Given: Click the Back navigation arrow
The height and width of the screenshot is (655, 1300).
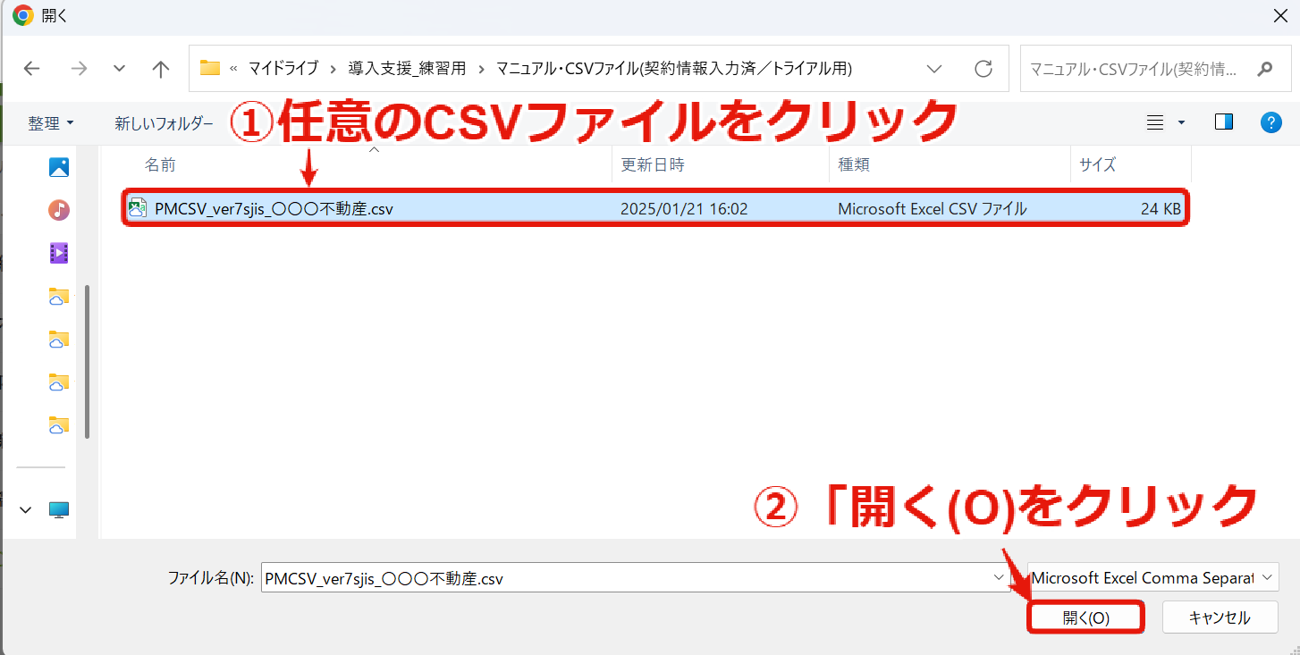Looking at the screenshot, I should (32, 69).
